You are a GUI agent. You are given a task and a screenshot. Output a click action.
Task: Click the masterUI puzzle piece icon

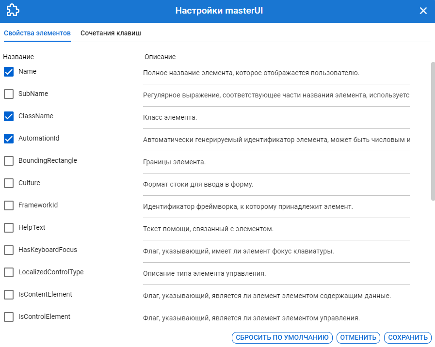coord(13,11)
